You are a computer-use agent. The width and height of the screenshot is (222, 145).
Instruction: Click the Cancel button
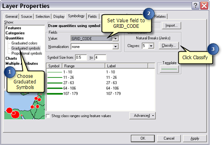[169, 138]
